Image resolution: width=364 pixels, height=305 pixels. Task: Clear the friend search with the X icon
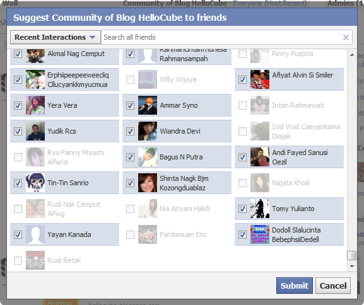coord(346,37)
